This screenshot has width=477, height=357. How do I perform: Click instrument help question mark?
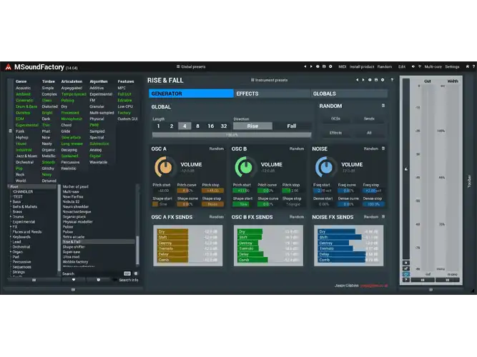(392, 80)
